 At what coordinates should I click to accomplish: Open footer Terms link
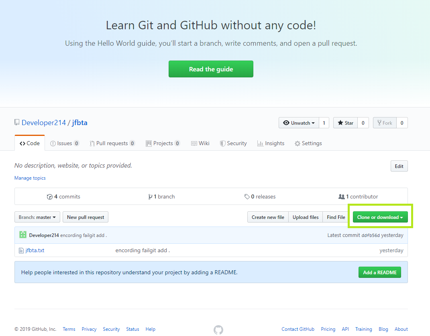click(x=69, y=329)
